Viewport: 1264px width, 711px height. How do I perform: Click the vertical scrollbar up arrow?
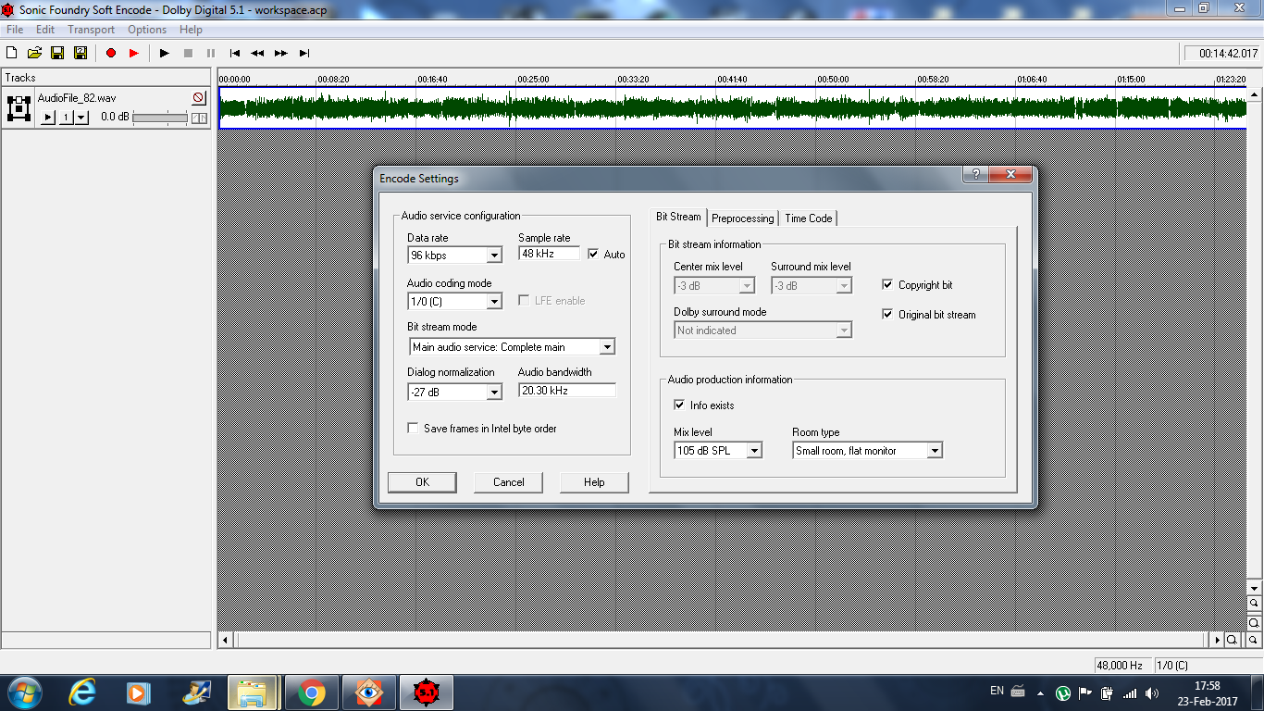1255,94
